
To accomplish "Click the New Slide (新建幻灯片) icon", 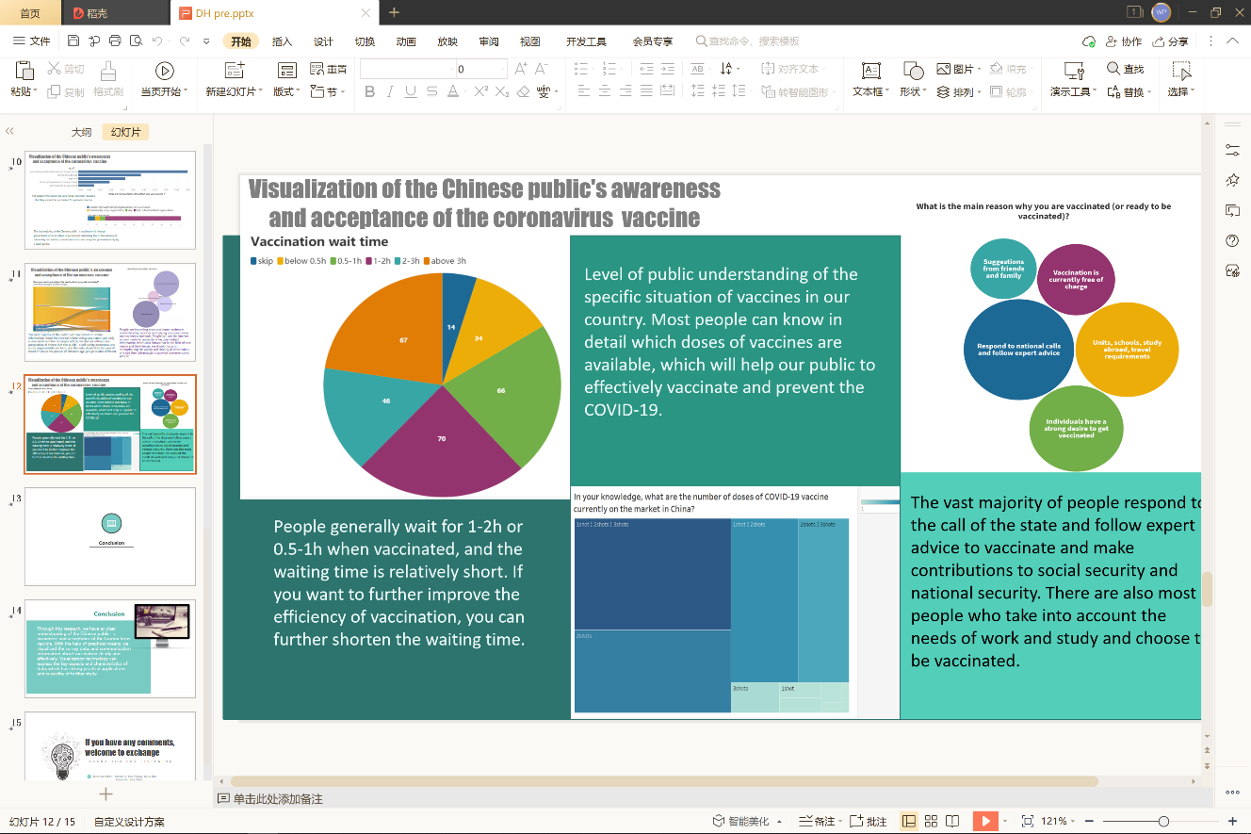I will pyautogui.click(x=235, y=71).
